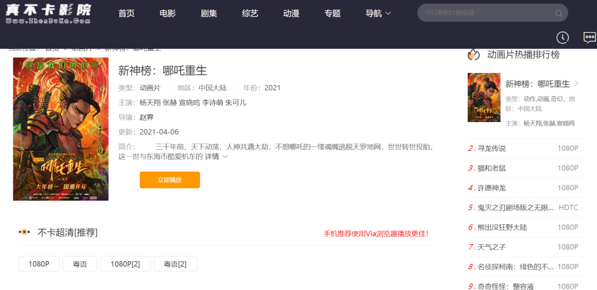Select the 1080P playback source

click(x=39, y=263)
